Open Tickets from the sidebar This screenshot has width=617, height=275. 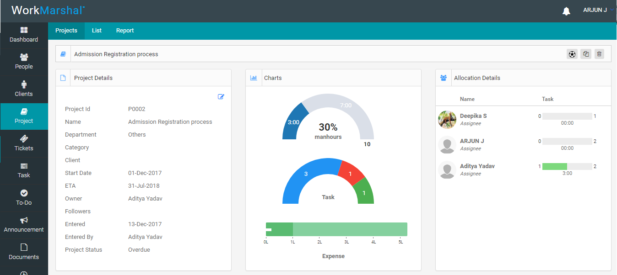pyautogui.click(x=24, y=143)
